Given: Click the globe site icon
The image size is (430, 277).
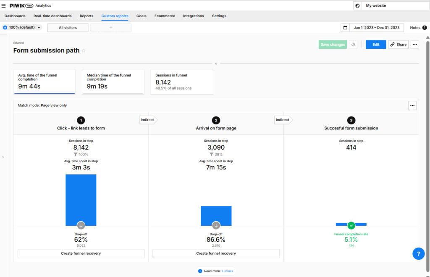Looking at the screenshot, I should 357,5.
